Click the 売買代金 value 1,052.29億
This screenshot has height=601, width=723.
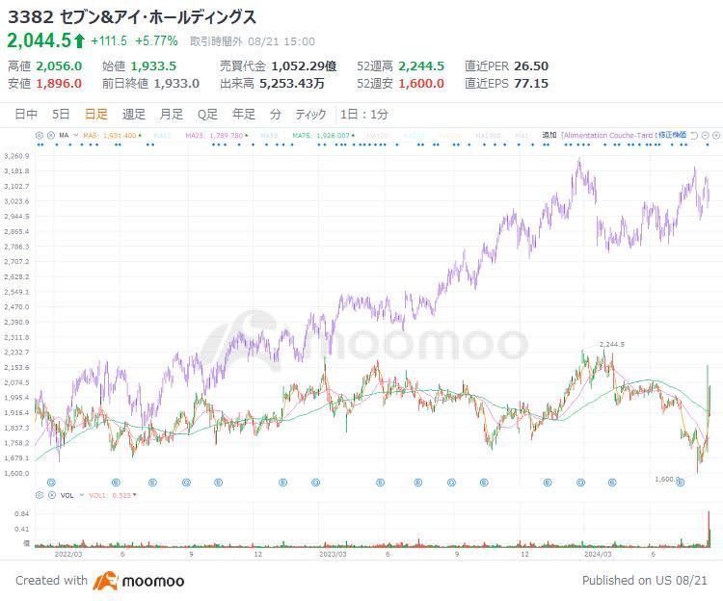[x=304, y=65]
